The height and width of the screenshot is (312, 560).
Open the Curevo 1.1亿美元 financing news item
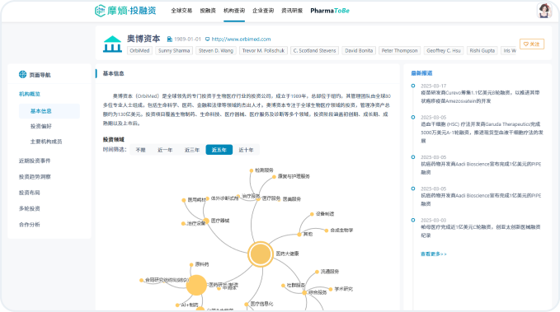(480, 96)
